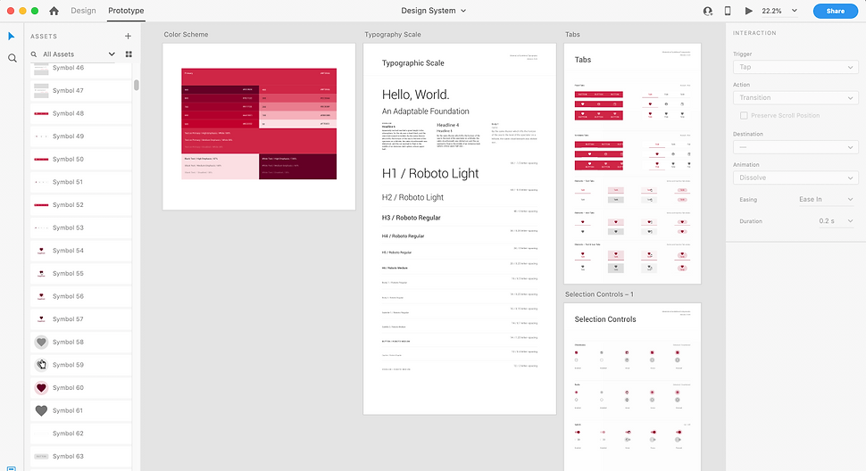Viewport: 866px width, 471px height.
Task: Open the Easing dropdown set to Ease In
Action: 825,199
